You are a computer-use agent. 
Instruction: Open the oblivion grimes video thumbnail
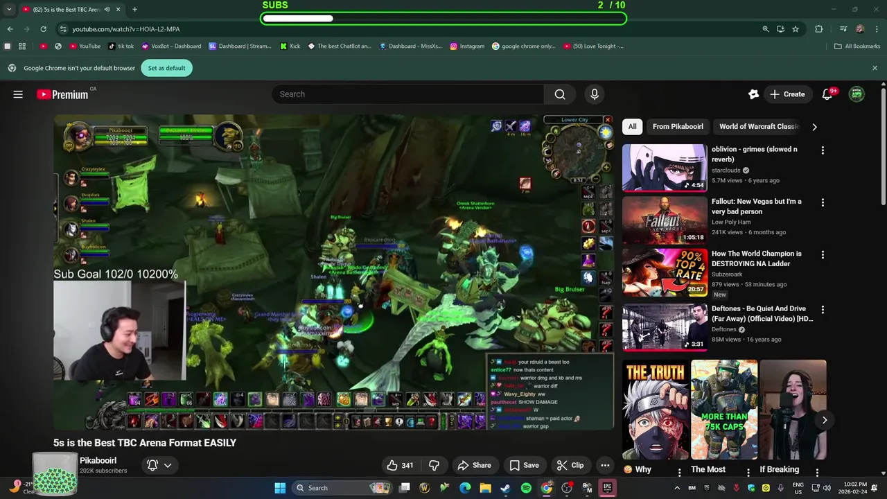pyautogui.click(x=664, y=168)
